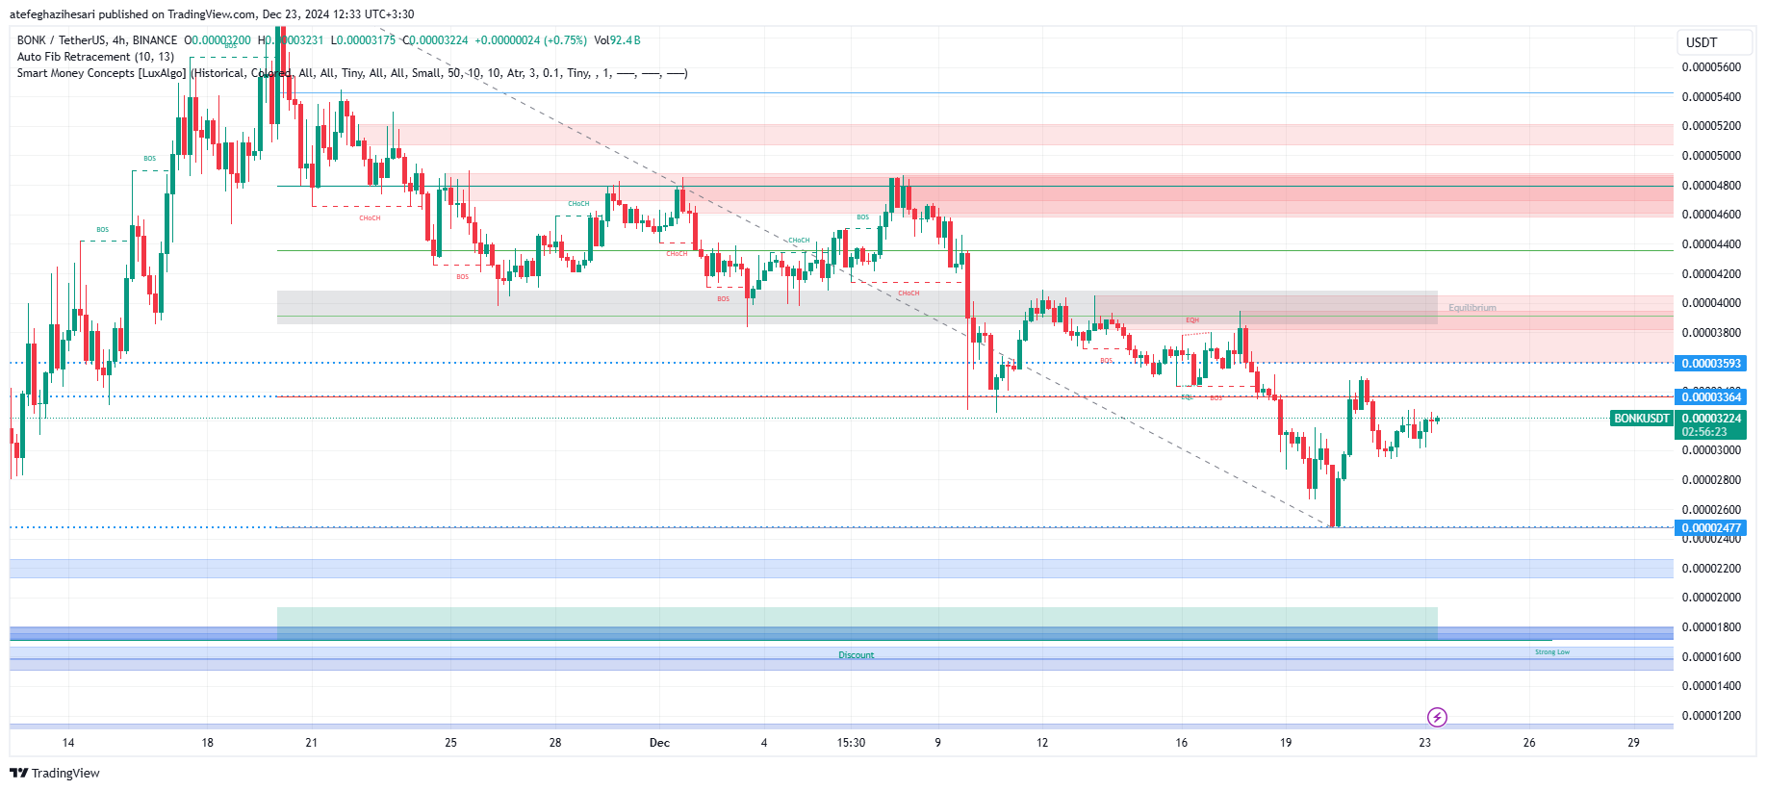Click the blue 0.00003593 price label
1766x790 pixels.
[1711, 364]
